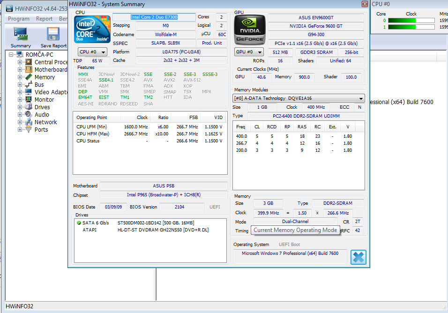This screenshot has height=313, width=448.
Task: Click the Intel Core 2 Duo logo
Action: pyautogui.click(x=92, y=29)
